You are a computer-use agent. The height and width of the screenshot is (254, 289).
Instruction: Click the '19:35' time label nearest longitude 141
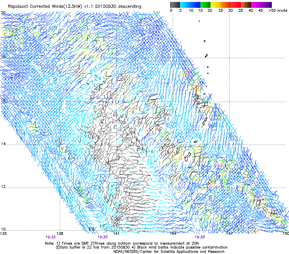[102, 237]
